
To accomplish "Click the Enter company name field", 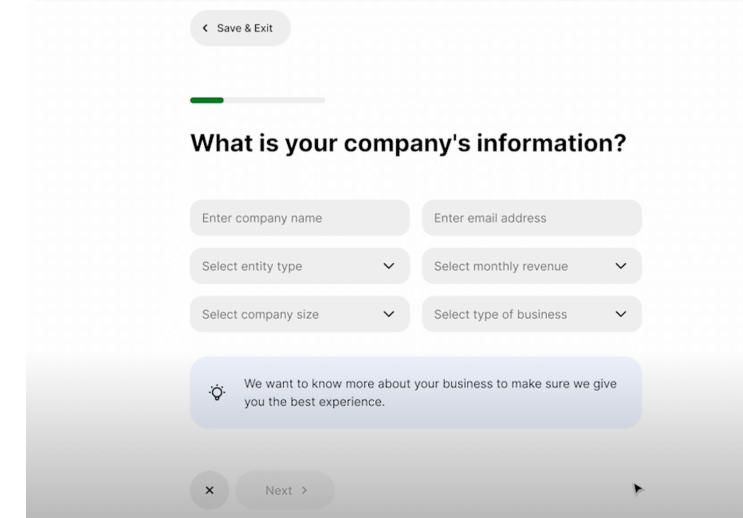I will click(x=299, y=218).
